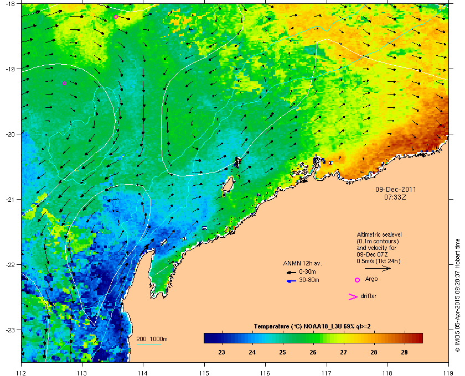
Task: Click the longitude axis label 112
Action: 22,373
